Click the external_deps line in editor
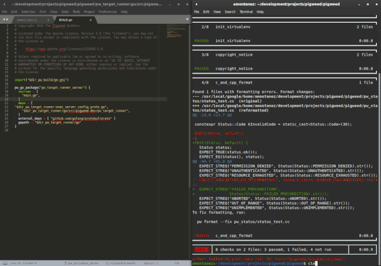 (66, 119)
